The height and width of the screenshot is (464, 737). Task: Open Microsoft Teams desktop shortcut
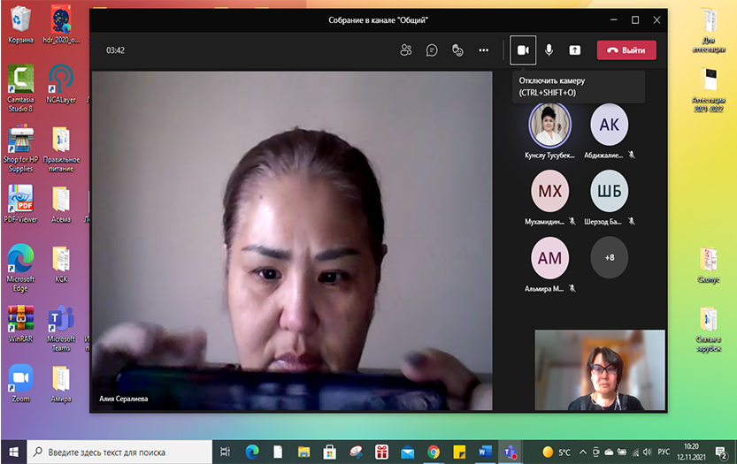[61, 321]
